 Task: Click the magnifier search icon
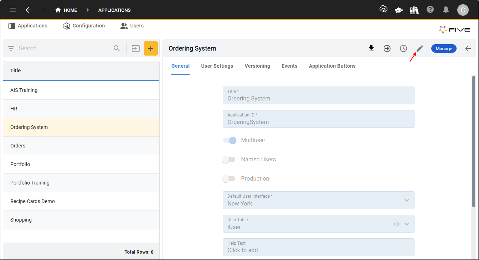coord(117,48)
